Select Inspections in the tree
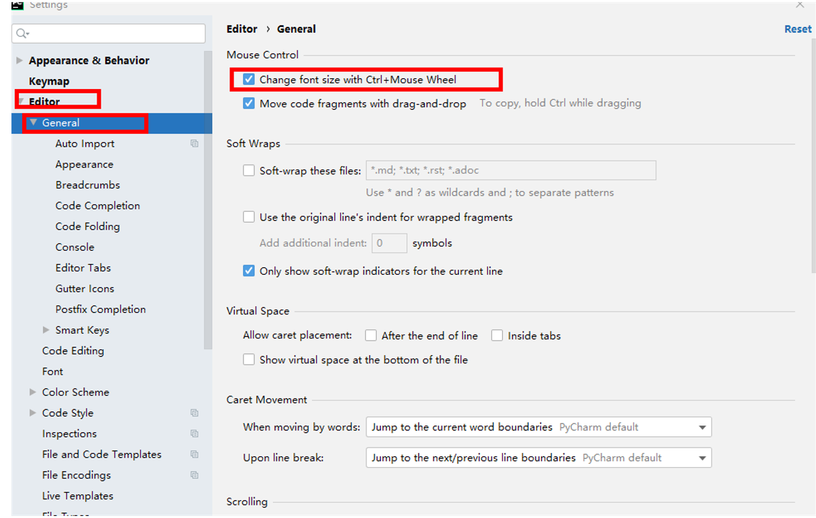The height and width of the screenshot is (518, 816). [69, 434]
